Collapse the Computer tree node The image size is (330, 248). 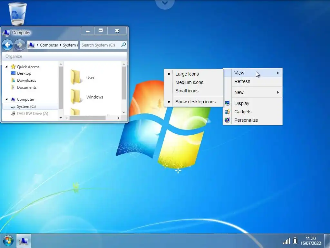(6, 99)
